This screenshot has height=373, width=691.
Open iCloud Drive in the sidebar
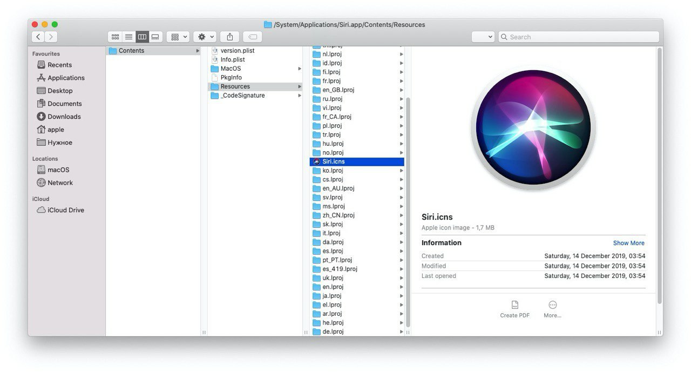(60, 210)
